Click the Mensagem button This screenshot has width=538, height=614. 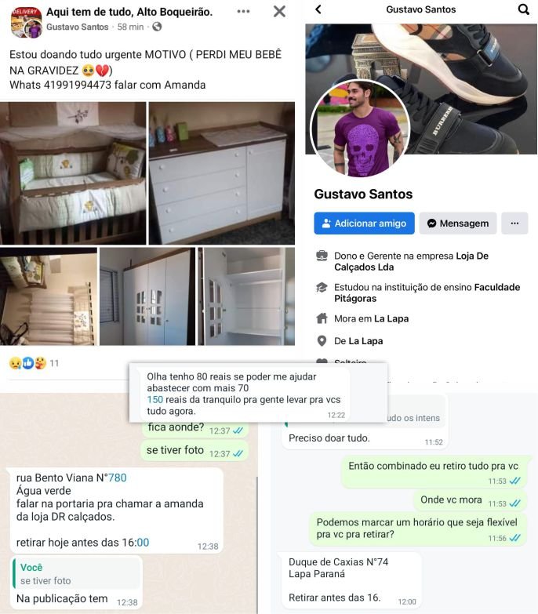pos(458,223)
